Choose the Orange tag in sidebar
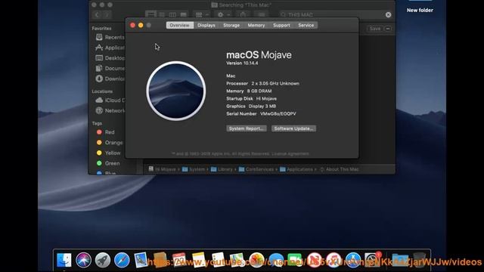 click(110, 143)
